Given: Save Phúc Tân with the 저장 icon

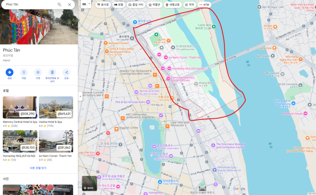Looking at the screenshot, I should click(24, 73).
